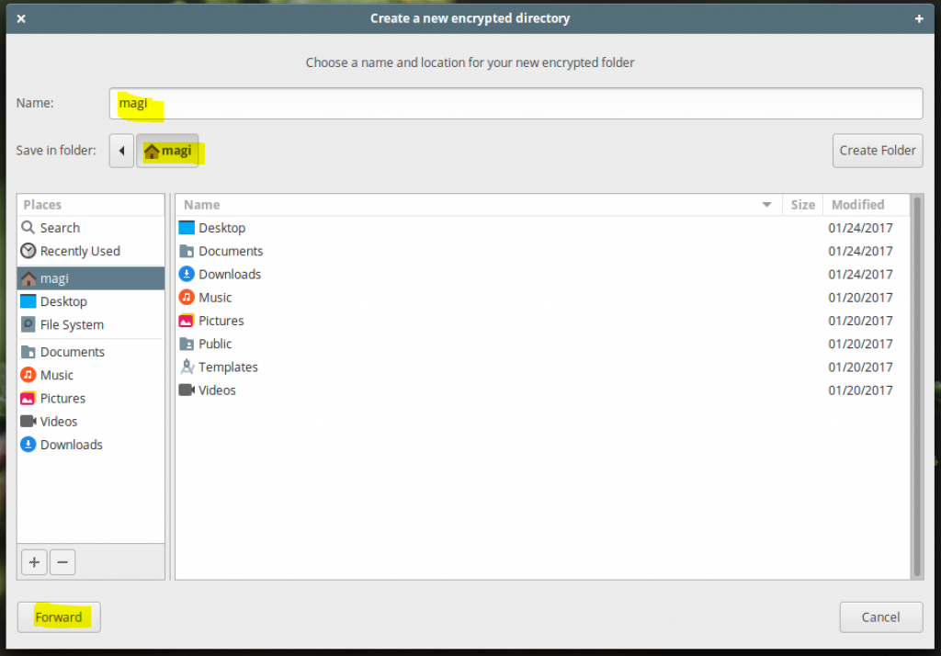Image resolution: width=941 pixels, height=656 pixels.
Task: Open the Search places icon
Action: pyautogui.click(x=51, y=227)
